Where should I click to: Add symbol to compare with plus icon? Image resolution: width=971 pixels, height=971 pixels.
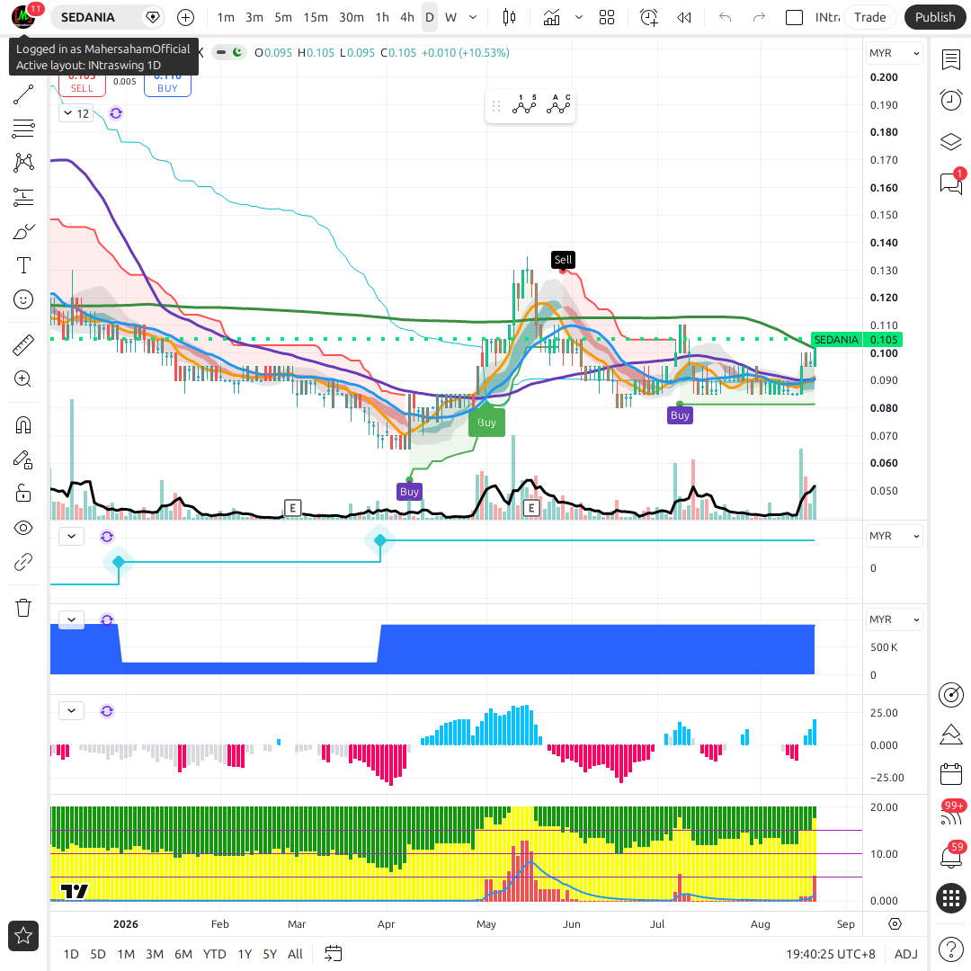pos(185,17)
